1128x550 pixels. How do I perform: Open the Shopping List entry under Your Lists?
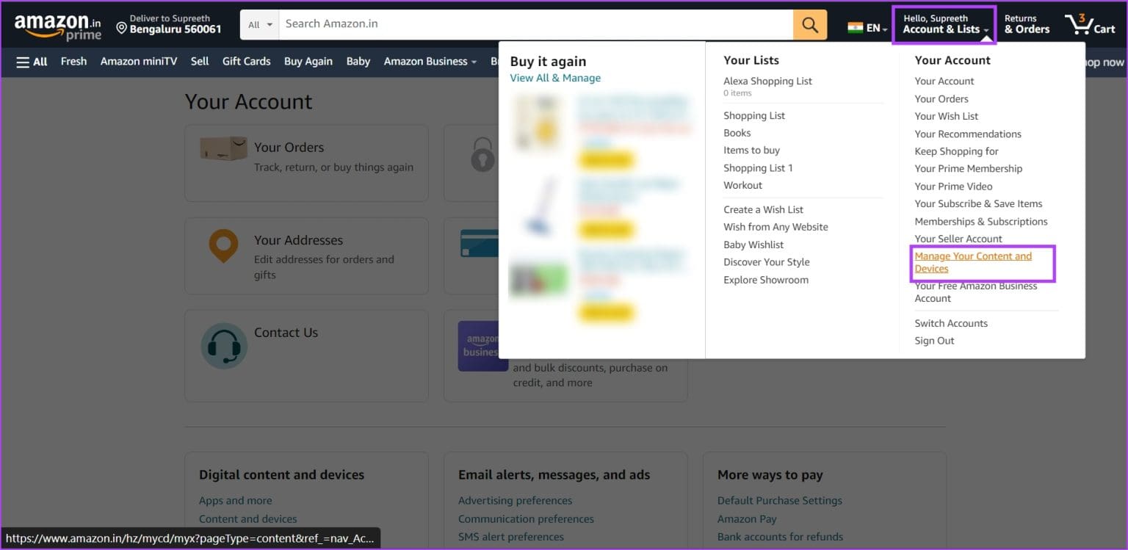pos(754,115)
